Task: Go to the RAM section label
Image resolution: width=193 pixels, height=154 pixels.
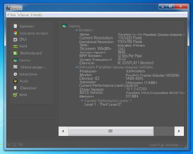Action: [23, 47]
